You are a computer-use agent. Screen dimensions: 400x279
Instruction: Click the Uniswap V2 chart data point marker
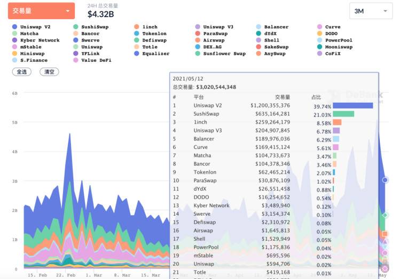coord(385,180)
